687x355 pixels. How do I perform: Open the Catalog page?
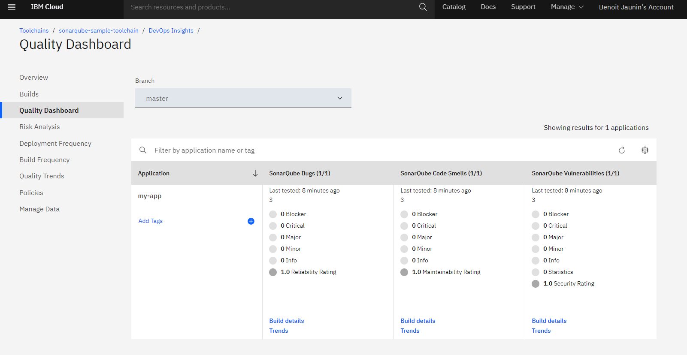[454, 7]
